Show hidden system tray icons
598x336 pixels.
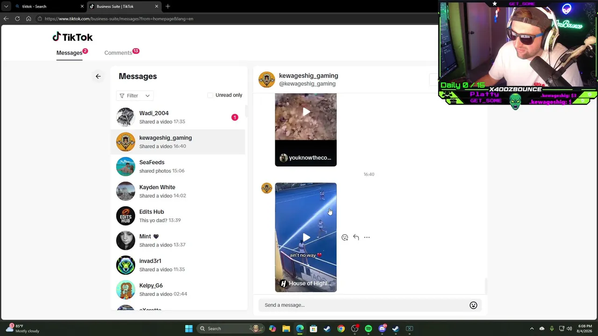pos(532,329)
